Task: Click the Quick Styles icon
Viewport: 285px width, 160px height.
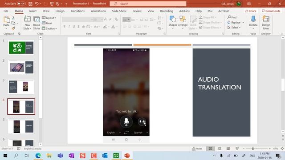Action: pyautogui.click(x=193, y=23)
